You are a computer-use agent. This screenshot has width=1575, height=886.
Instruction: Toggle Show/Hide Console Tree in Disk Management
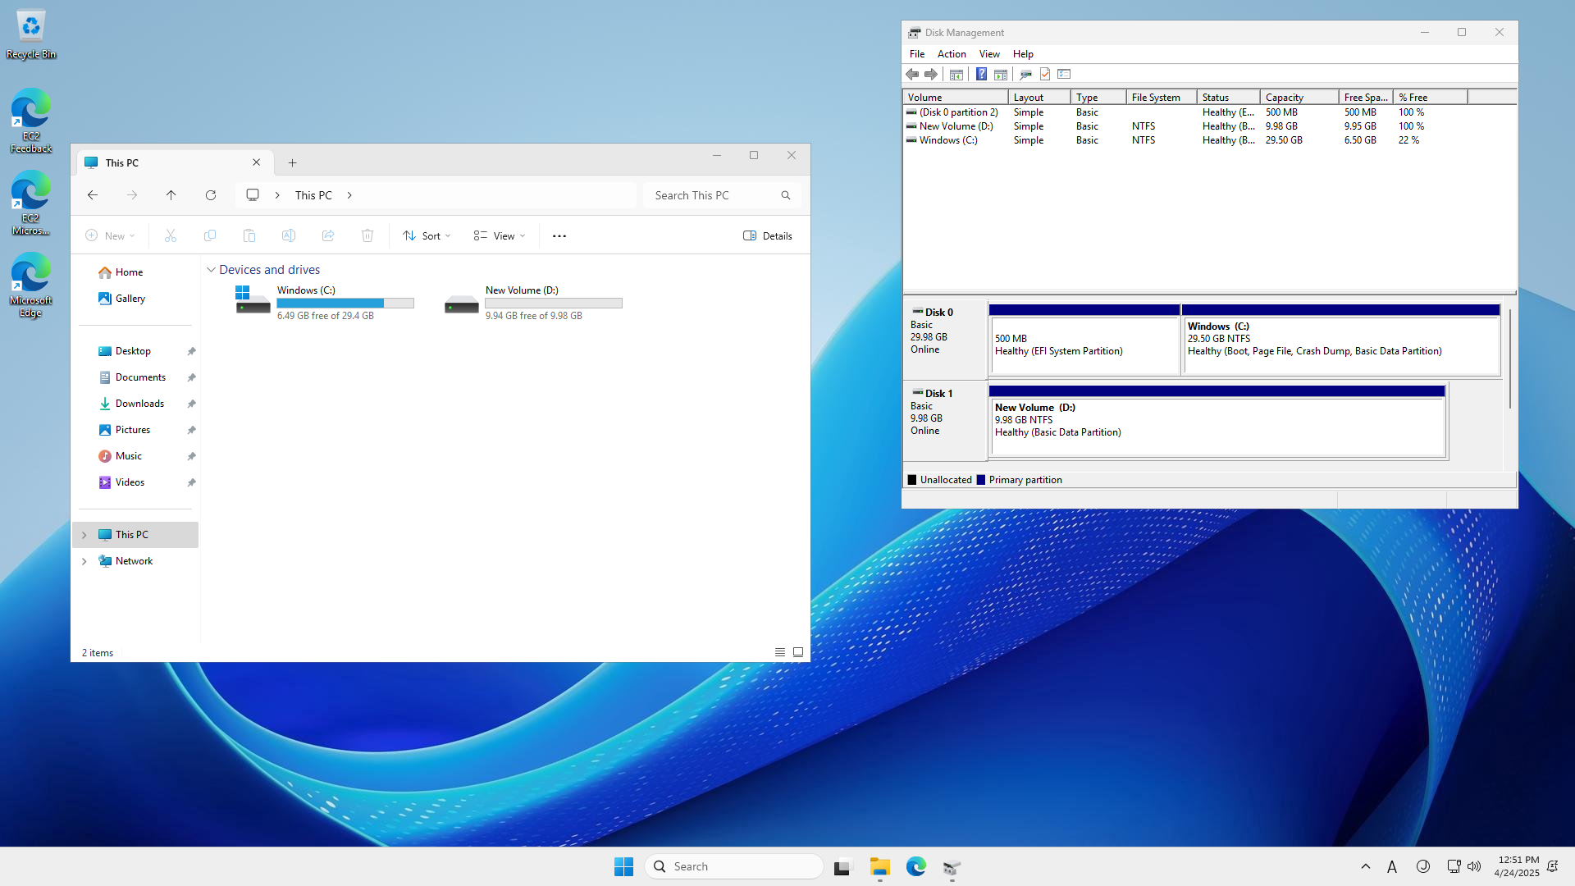(x=956, y=75)
